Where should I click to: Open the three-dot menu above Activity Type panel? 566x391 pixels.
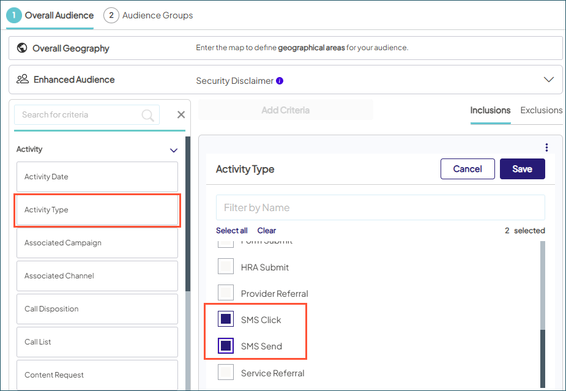coord(546,147)
